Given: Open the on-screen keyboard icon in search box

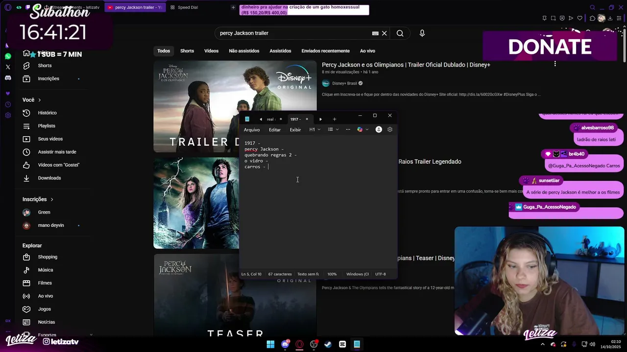Looking at the screenshot, I should (375, 33).
